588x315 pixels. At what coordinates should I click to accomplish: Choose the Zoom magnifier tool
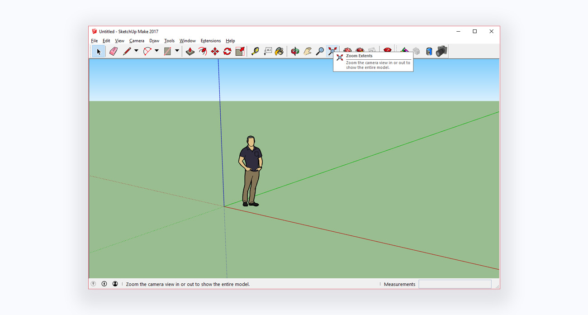pyautogui.click(x=320, y=51)
